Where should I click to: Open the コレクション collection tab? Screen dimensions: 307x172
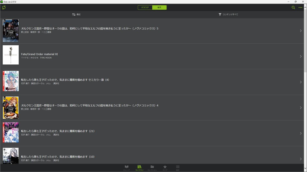click(x=152, y=168)
